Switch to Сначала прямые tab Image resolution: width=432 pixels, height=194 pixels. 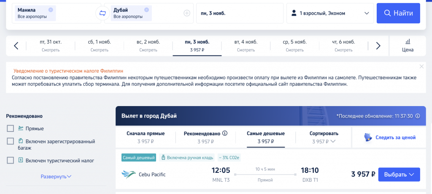pyautogui.click(x=146, y=137)
